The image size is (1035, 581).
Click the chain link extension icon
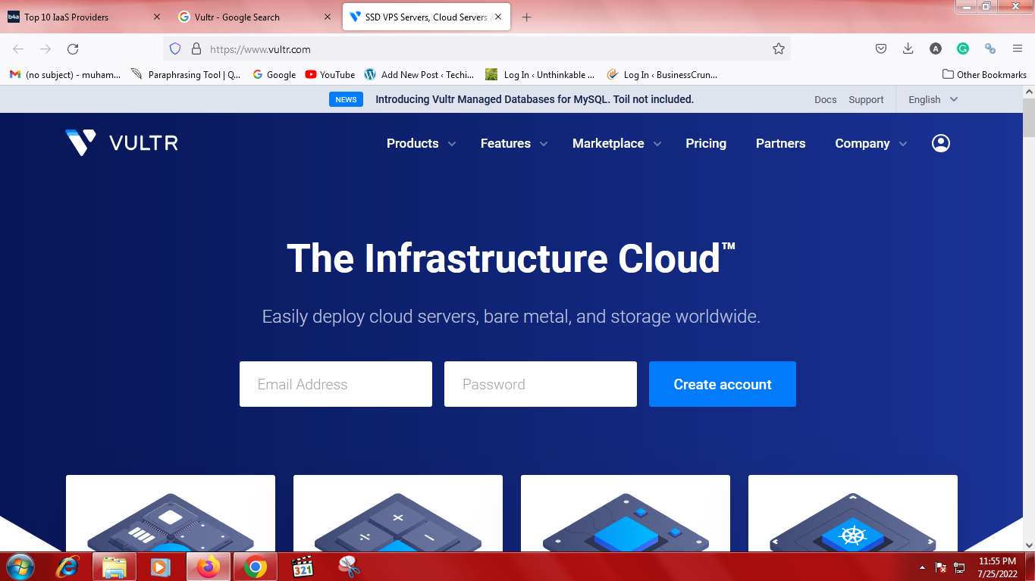[990, 49]
